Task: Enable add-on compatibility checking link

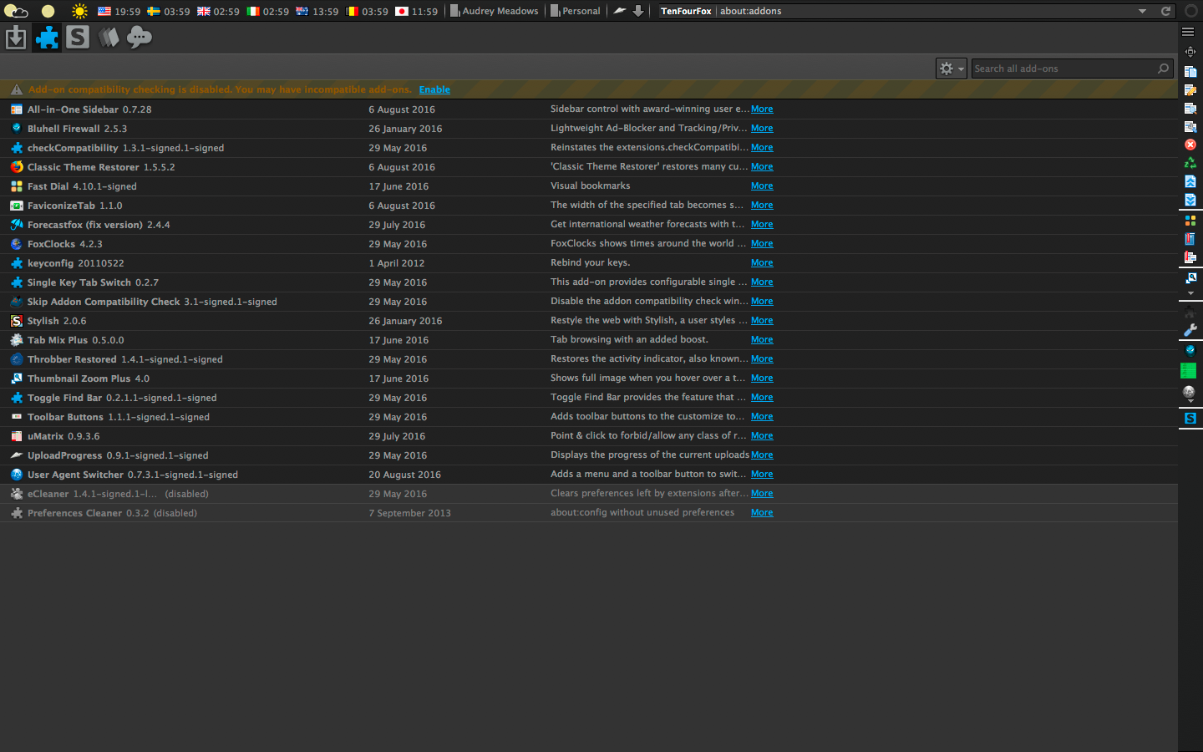Action: pos(434,89)
